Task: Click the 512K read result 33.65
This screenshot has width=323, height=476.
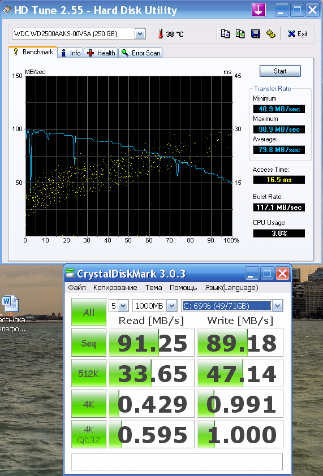Action: 152,373
